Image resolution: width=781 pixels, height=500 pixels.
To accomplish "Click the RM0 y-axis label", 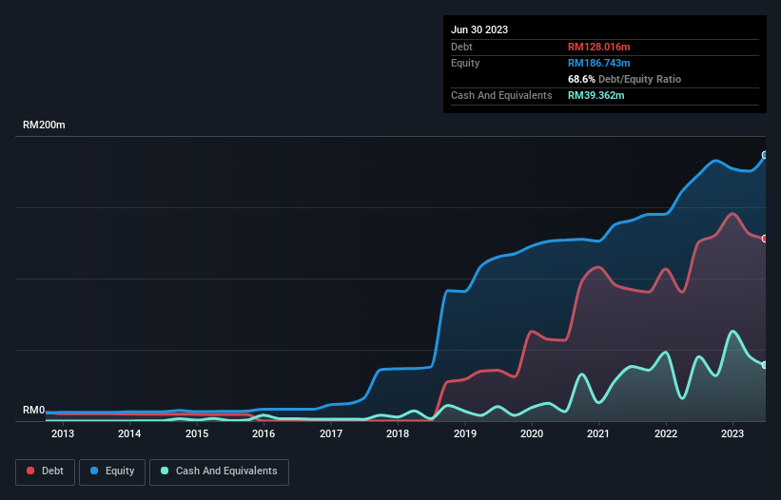I will [34, 411].
